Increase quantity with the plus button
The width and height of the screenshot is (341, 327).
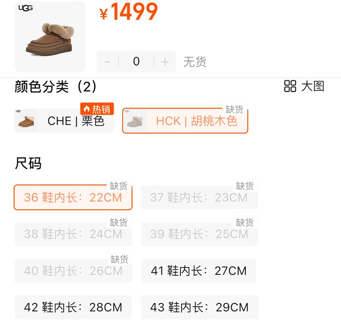165,62
